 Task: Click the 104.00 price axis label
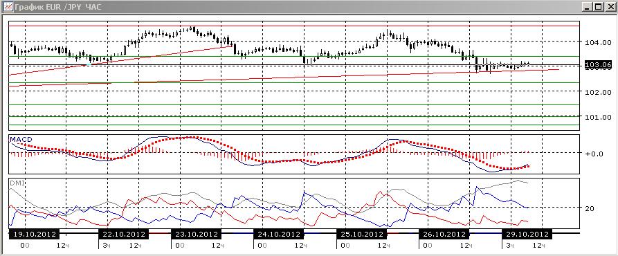599,42
